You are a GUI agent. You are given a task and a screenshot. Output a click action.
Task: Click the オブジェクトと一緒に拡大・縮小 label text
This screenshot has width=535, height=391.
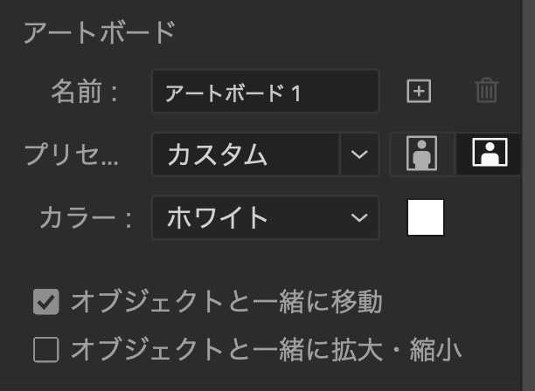(265, 350)
